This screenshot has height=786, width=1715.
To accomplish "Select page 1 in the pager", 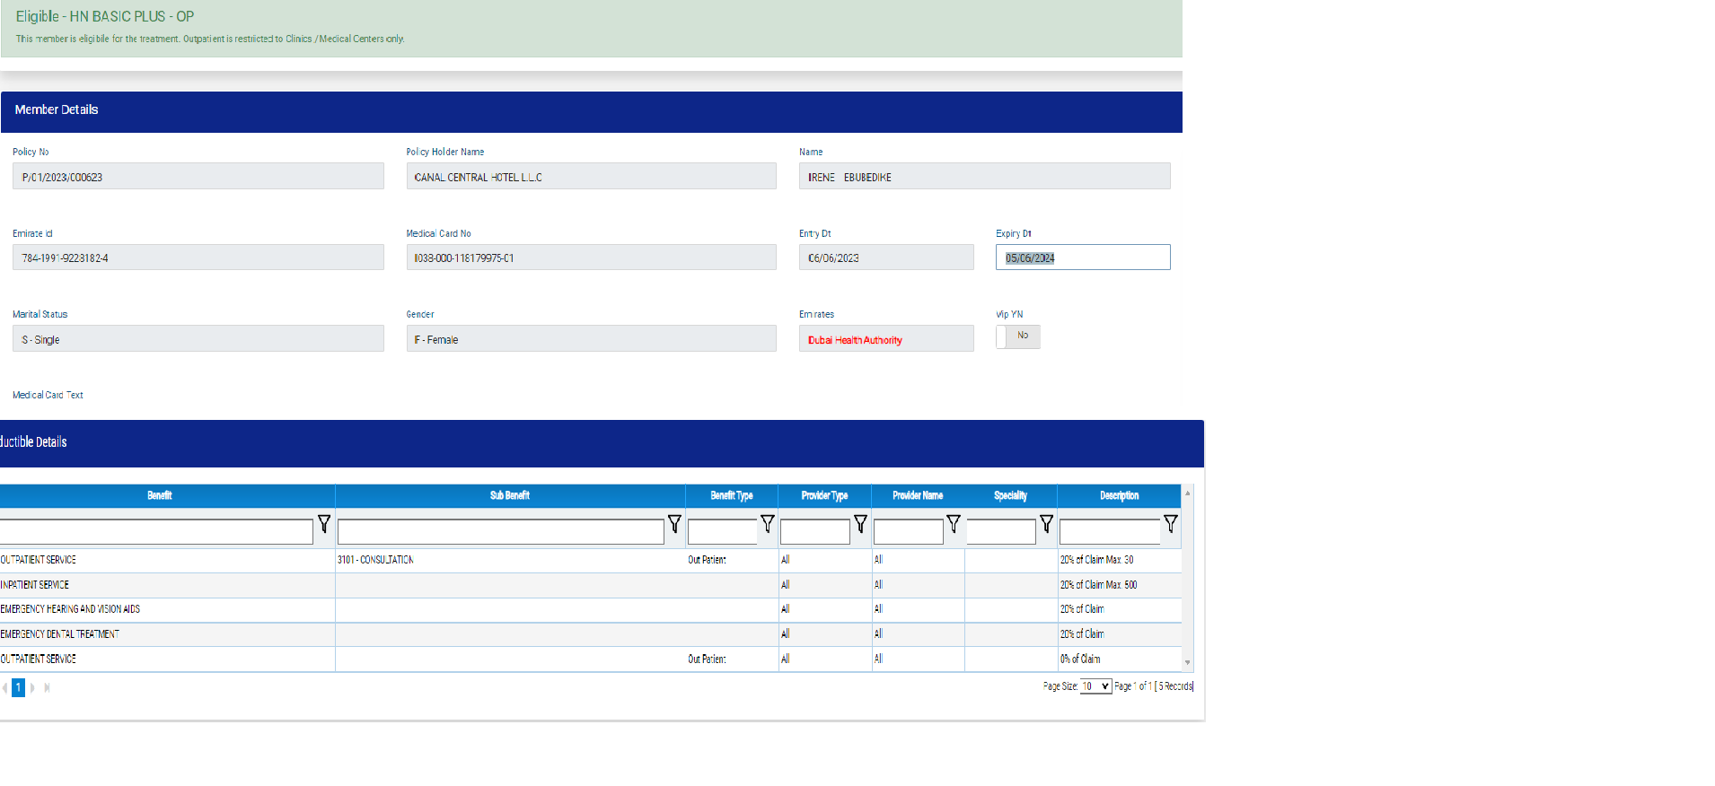I will (18, 688).
